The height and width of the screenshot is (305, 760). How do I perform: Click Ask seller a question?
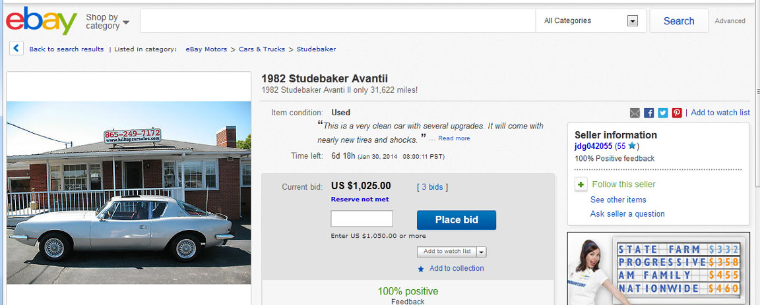tap(627, 214)
